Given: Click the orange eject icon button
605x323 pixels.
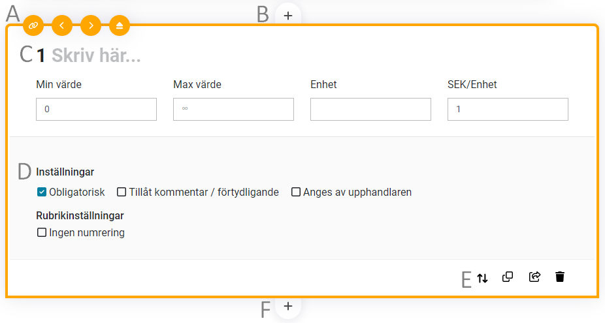Looking at the screenshot, I should click(120, 25).
